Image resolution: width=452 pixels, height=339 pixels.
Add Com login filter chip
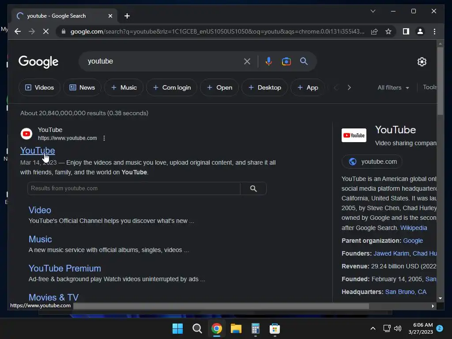coord(172,87)
